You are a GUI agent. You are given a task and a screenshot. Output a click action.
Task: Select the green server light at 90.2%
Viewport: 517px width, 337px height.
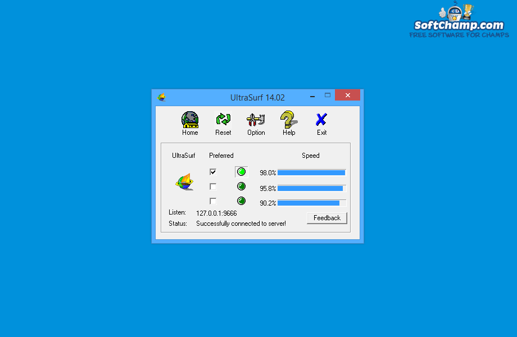click(x=241, y=201)
